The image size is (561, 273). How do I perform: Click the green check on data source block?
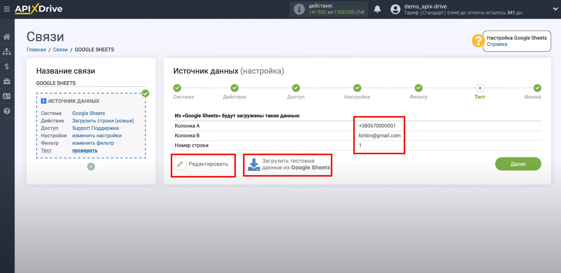(145, 93)
